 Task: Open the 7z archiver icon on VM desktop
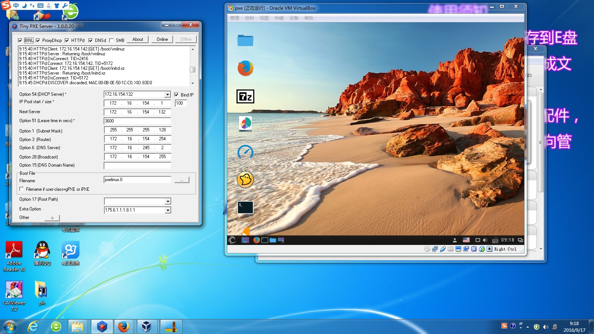245,96
